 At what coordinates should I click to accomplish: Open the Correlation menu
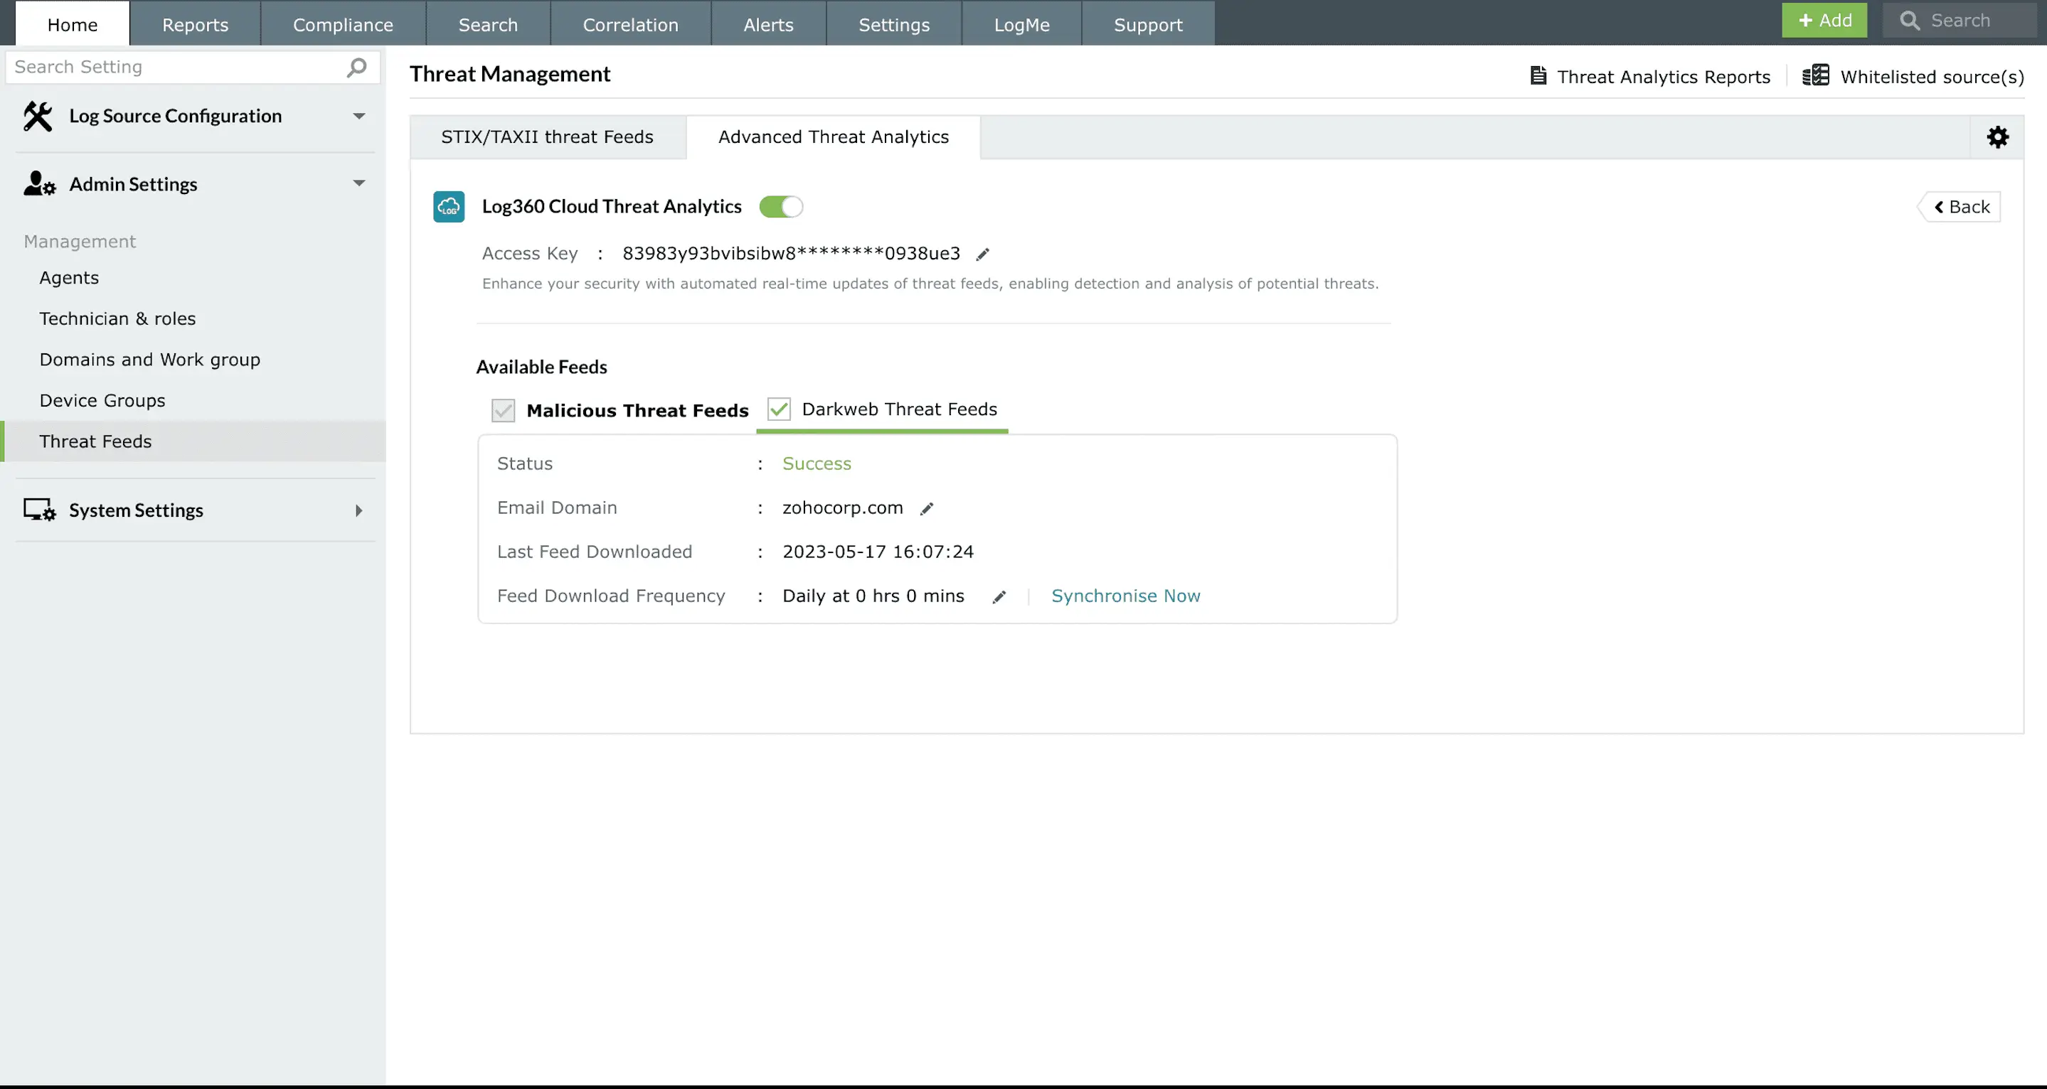tap(630, 24)
